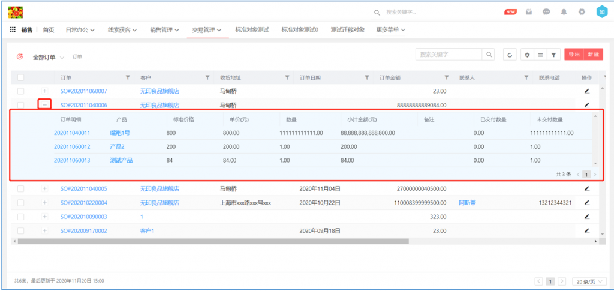Click the red 新建 button
The height and width of the screenshot is (291, 614).
(x=592, y=55)
